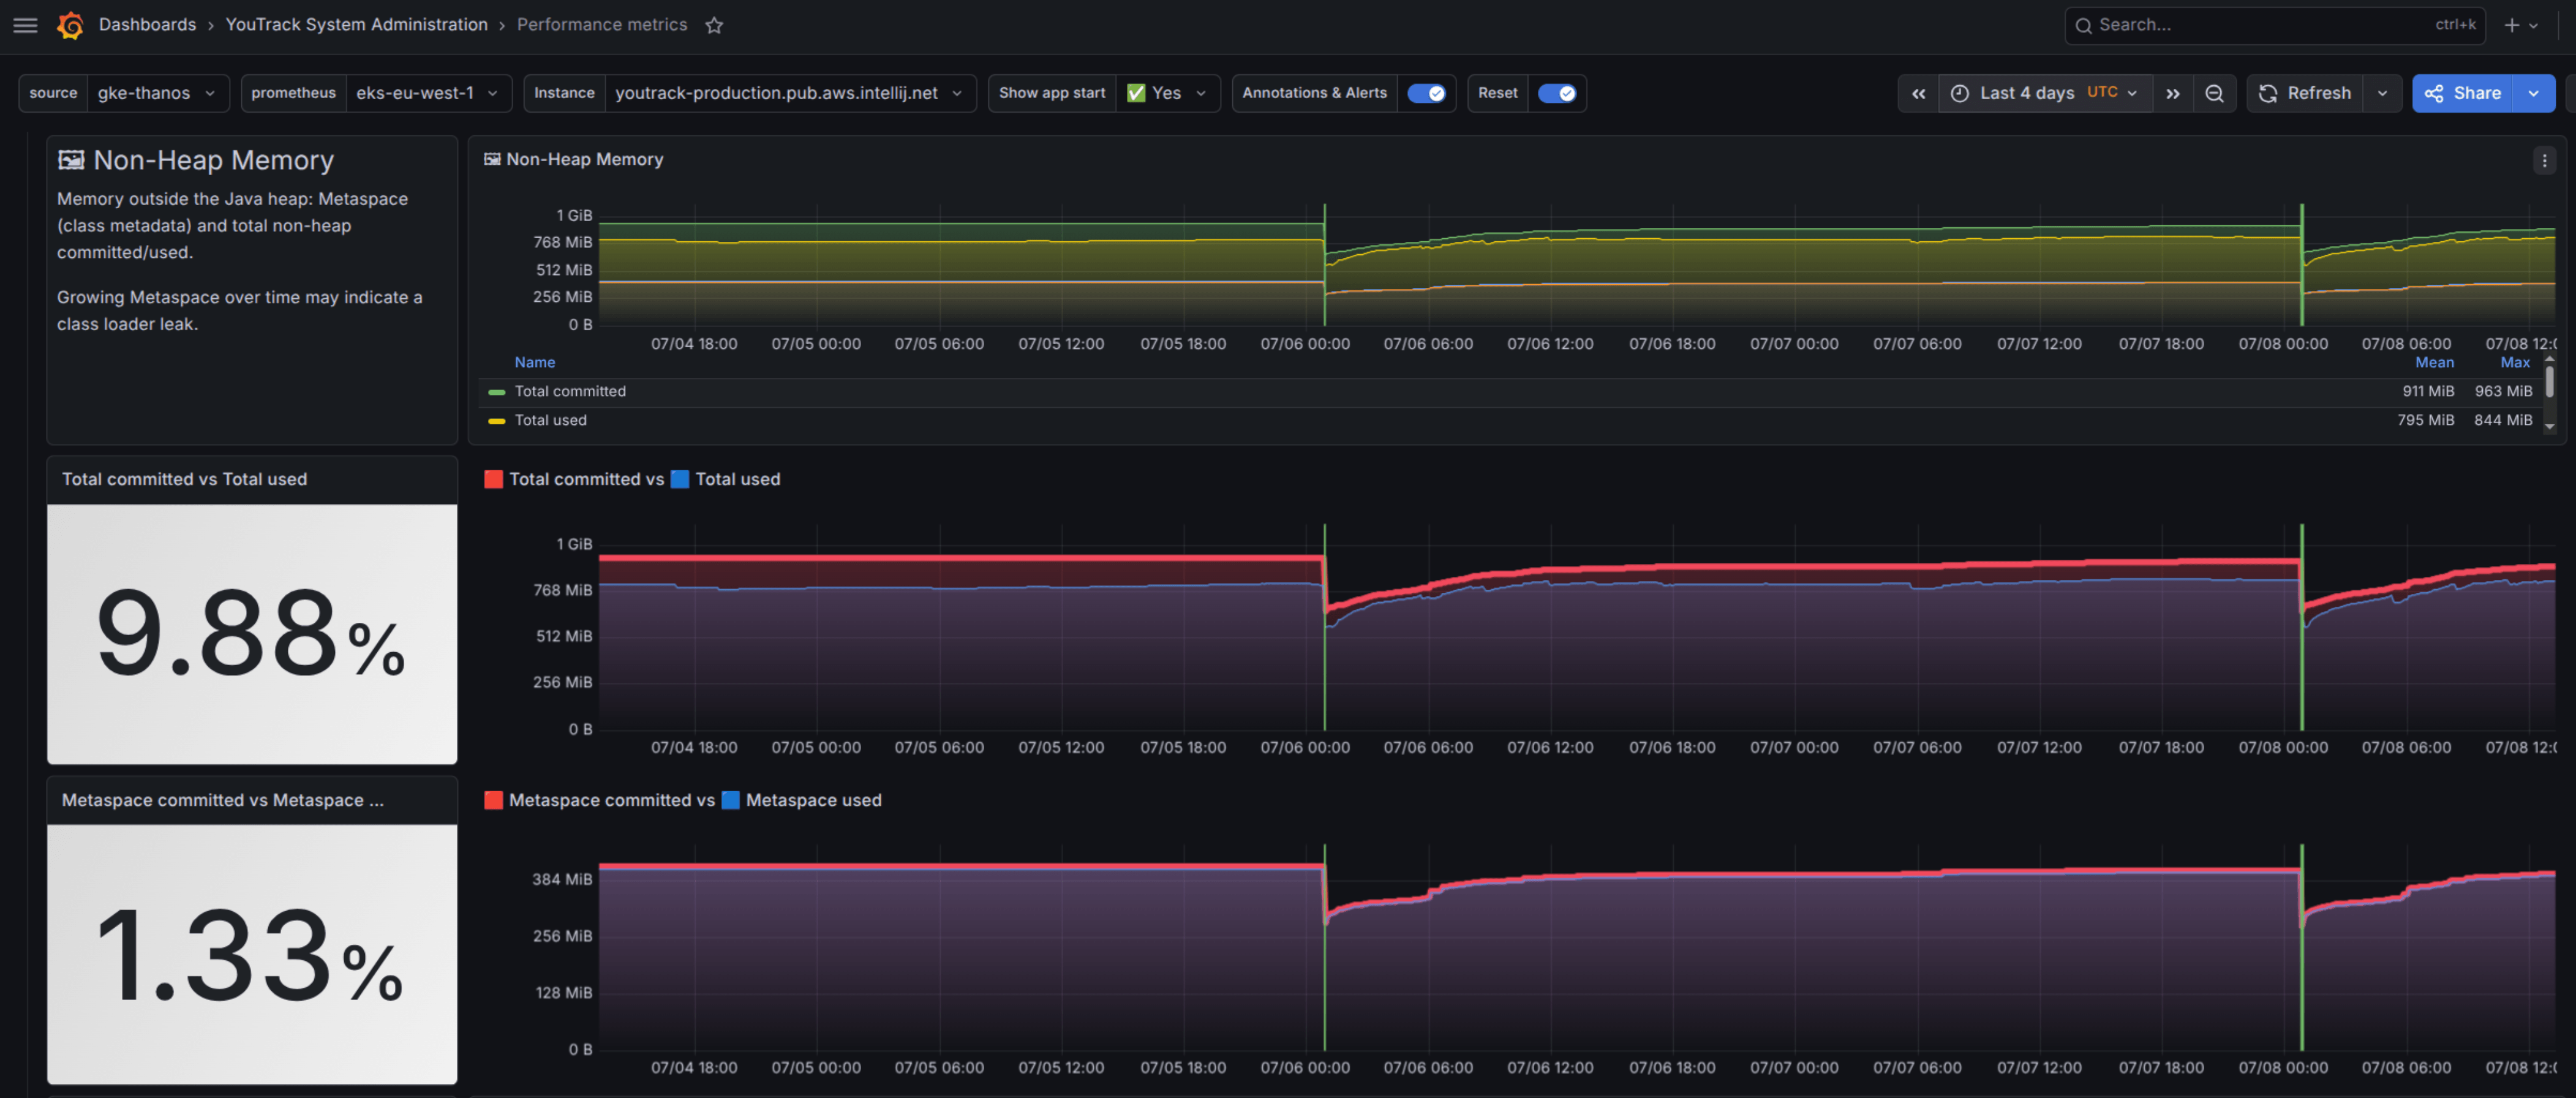Open the Non-Heap Memory panel menu dots
The width and height of the screenshot is (2576, 1098).
coord(2544,160)
